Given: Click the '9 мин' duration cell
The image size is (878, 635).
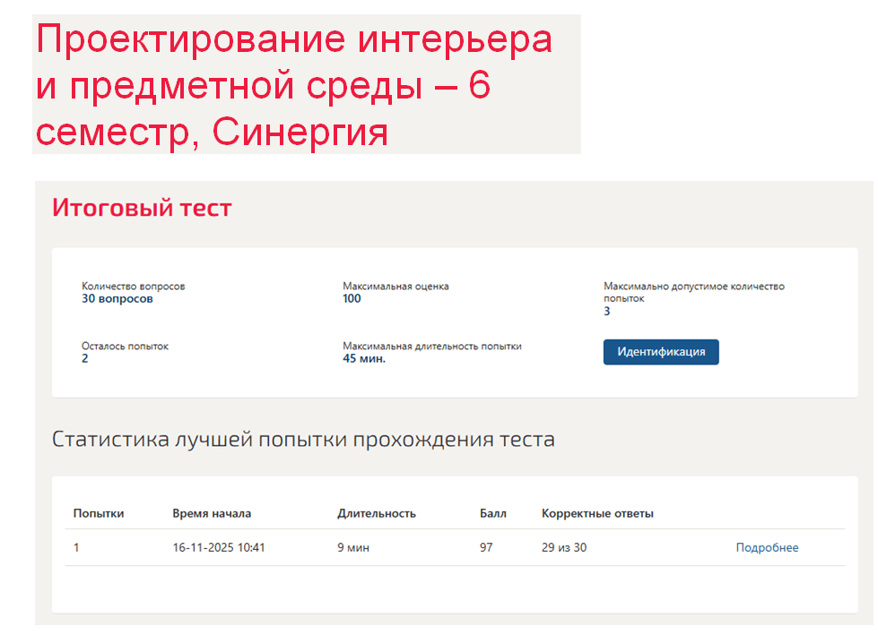Looking at the screenshot, I should pyautogui.click(x=353, y=548).
